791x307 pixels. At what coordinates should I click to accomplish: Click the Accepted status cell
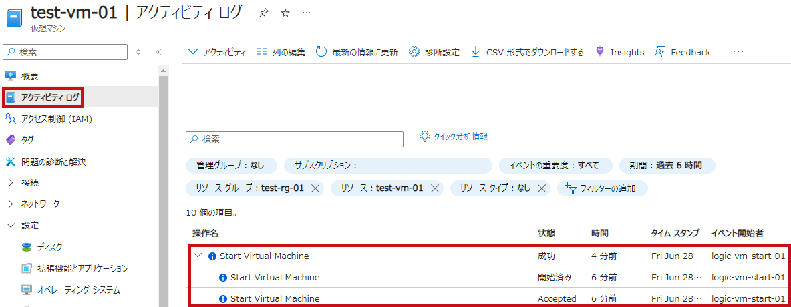click(557, 298)
